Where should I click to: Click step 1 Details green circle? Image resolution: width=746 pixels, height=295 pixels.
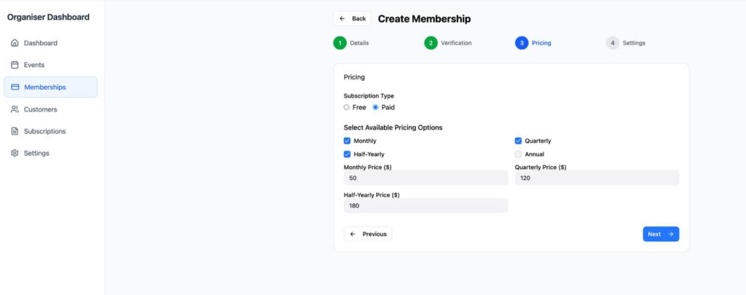click(340, 43)
